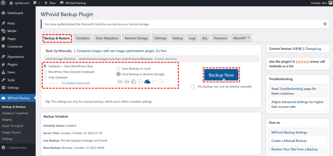Choose the Google Drive storage icon
This screenshot has width=333, height=156.
pos(133,81)
